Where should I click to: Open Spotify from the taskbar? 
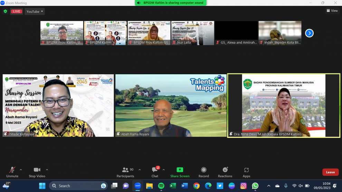click(x=161, y=186)
